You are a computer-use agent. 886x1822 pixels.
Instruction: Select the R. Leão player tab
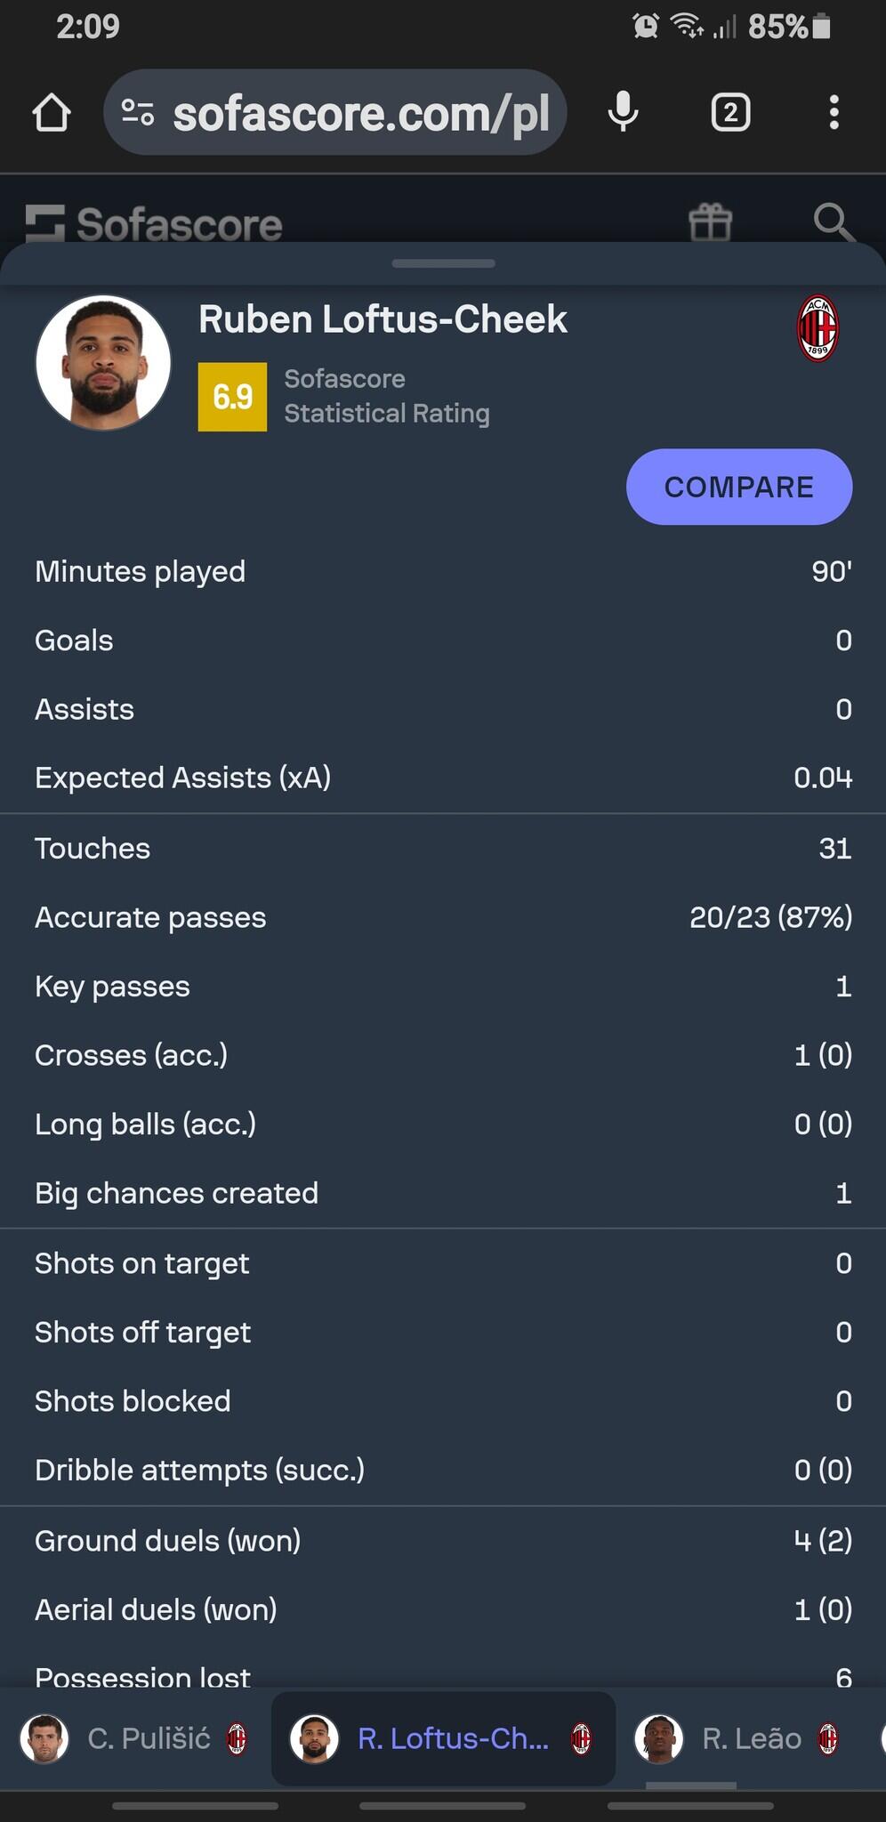[x=737, y=1738]
